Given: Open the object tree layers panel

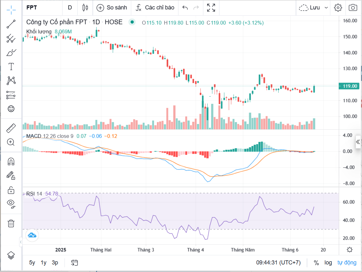Looking at the screenshot, I should point(11,255).
